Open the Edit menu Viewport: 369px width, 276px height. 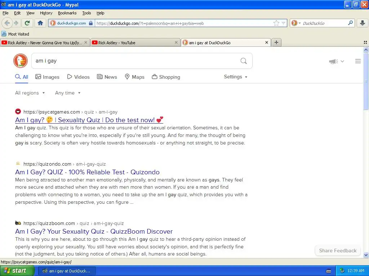[17, 13]
